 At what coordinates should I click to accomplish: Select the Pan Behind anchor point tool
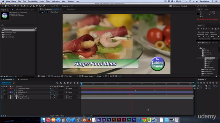(18, 6)
